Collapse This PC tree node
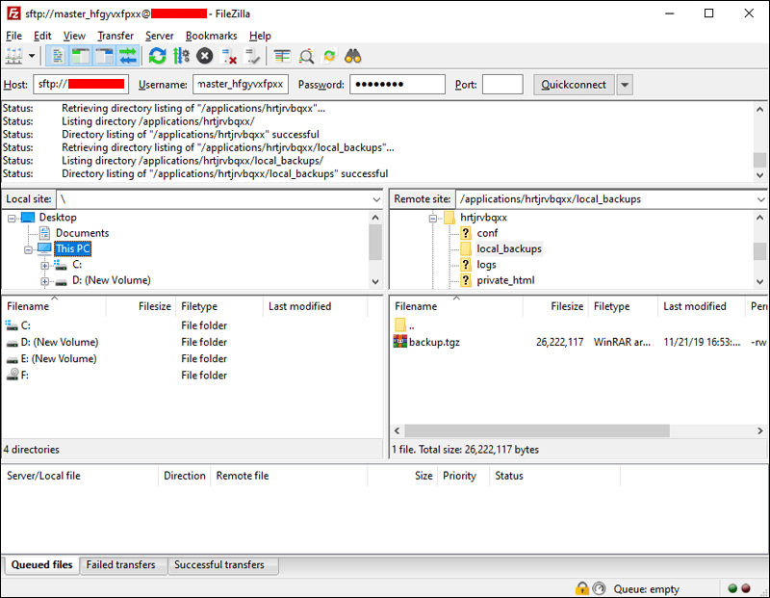Screen dimensions: 770x598 29,249
